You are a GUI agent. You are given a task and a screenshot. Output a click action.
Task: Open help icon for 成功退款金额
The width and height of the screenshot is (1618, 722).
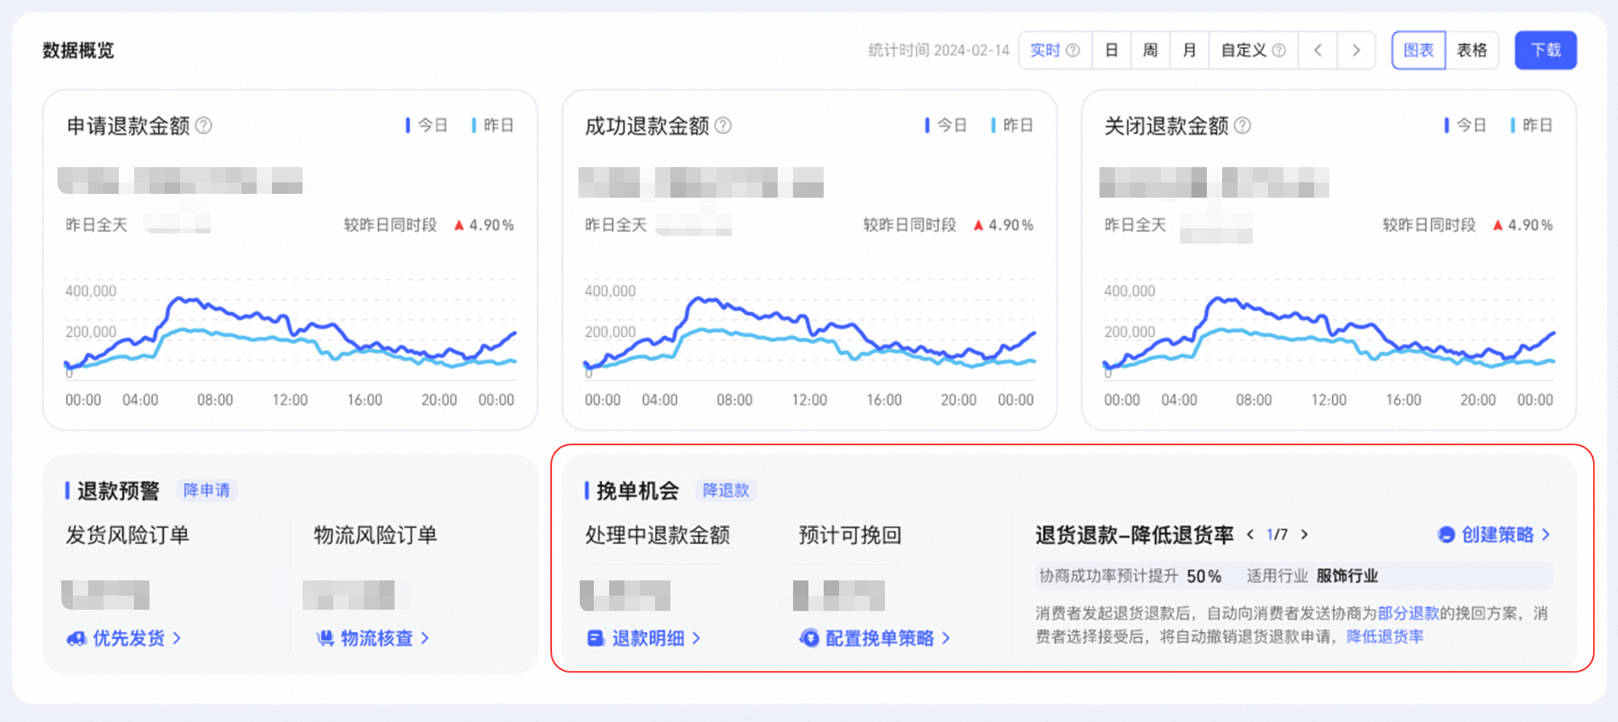coord(723,126)
